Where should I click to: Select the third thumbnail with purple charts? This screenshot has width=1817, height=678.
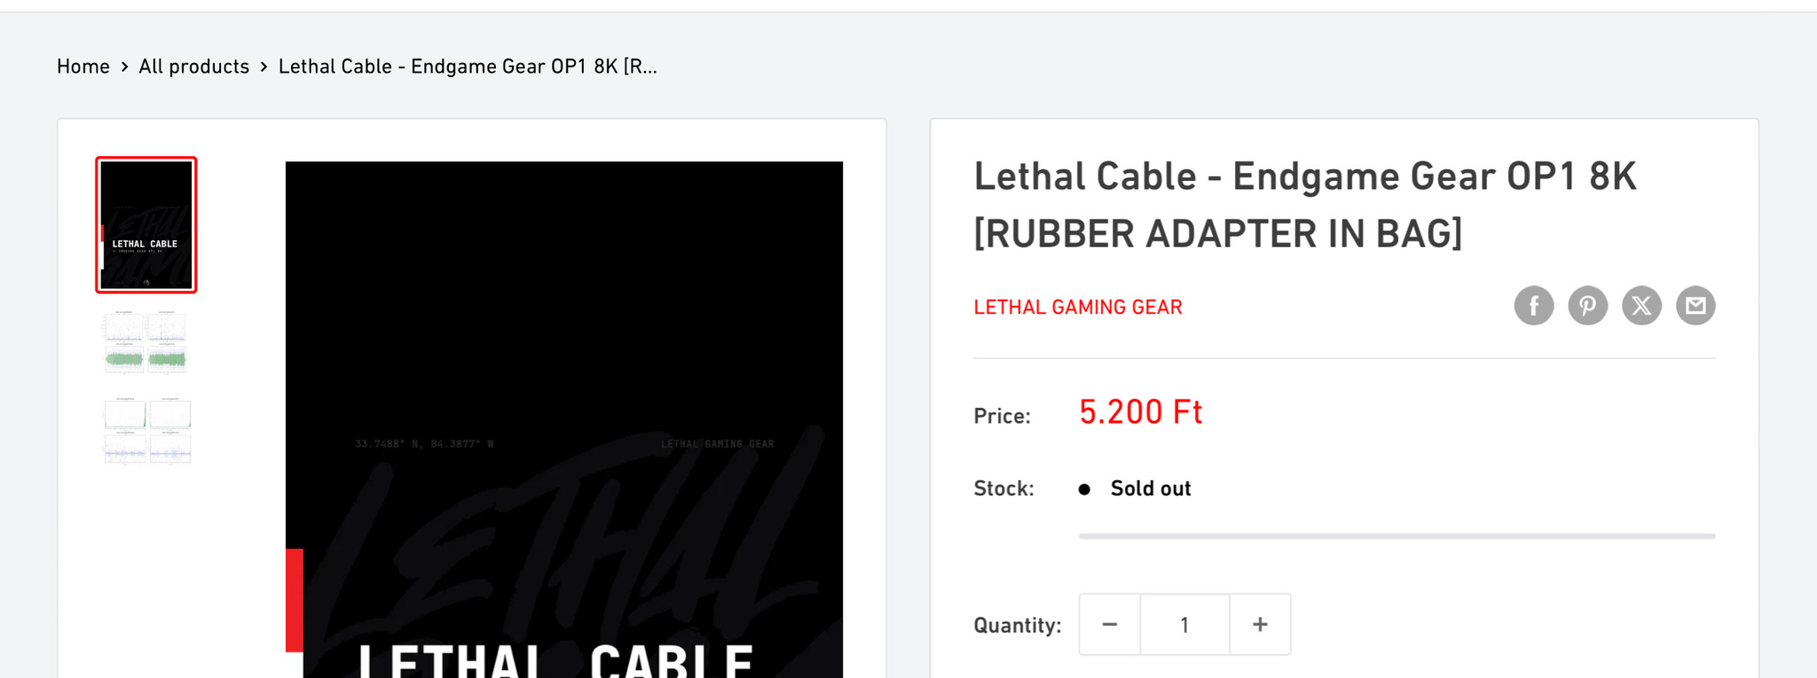(x=146, y=432)
